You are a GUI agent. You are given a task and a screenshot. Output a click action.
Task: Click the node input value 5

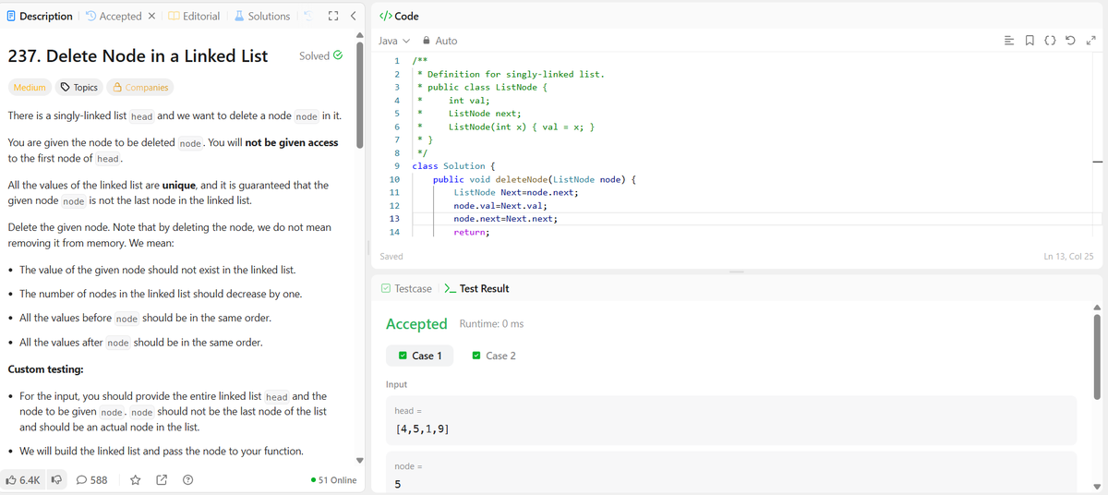(x=398, y=485)
